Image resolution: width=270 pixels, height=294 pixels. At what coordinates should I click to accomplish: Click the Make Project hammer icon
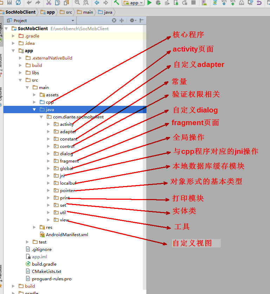[117, 2]
